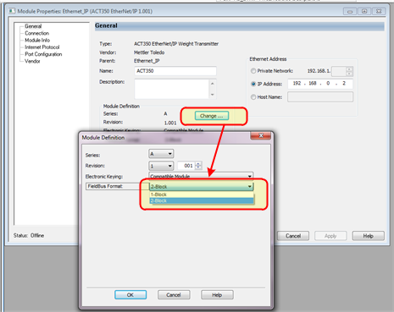Open the major Revision dropdown
This screenshot has width=394, height=312.
click(161, 166)
